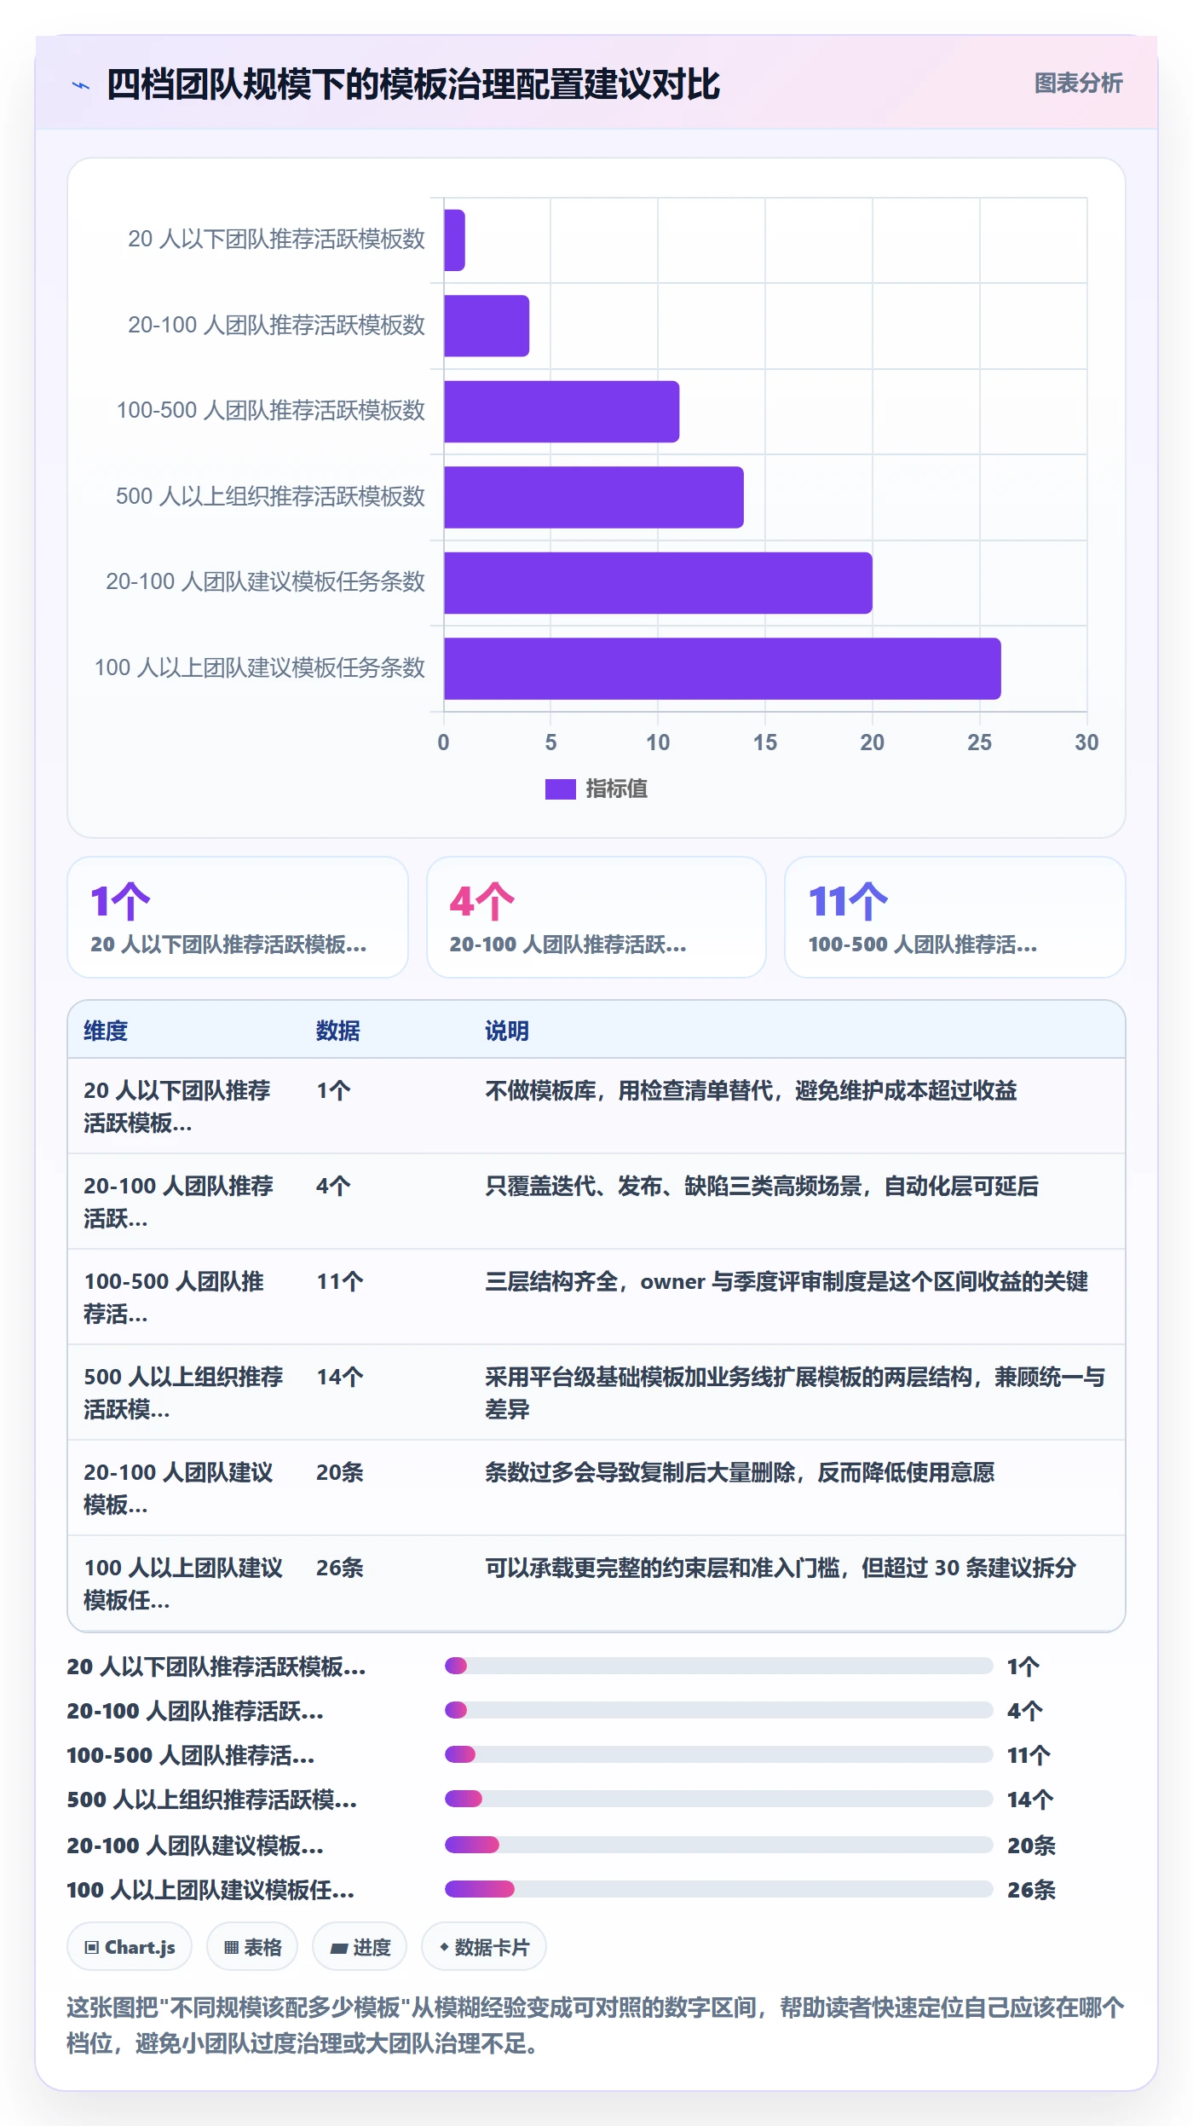Click the progress bar showing 11个

(718, 1754)
